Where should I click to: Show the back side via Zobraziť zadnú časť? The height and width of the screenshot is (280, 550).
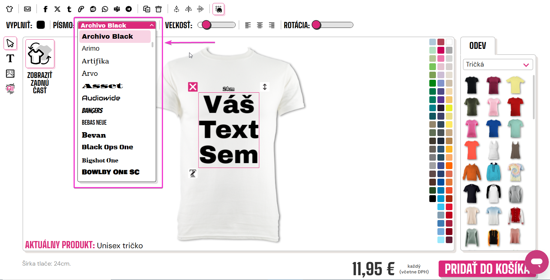coord(40,67)
